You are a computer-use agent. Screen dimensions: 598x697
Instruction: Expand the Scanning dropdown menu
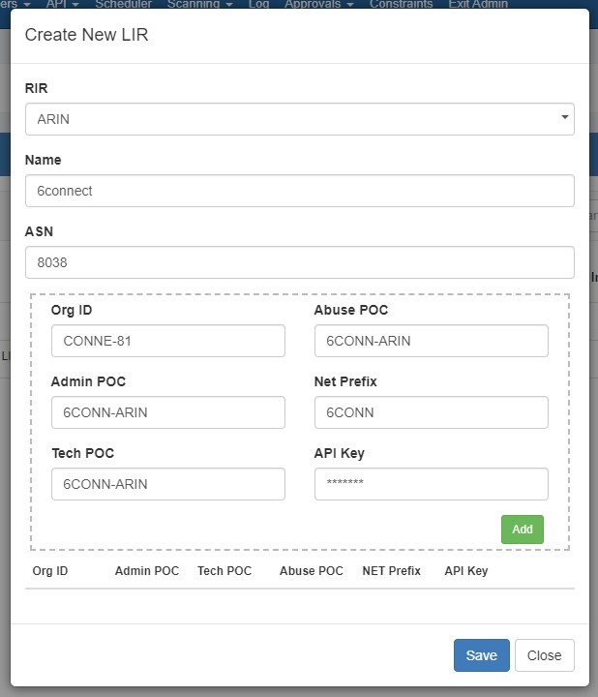pyautogui.click(x=199, y=4)
